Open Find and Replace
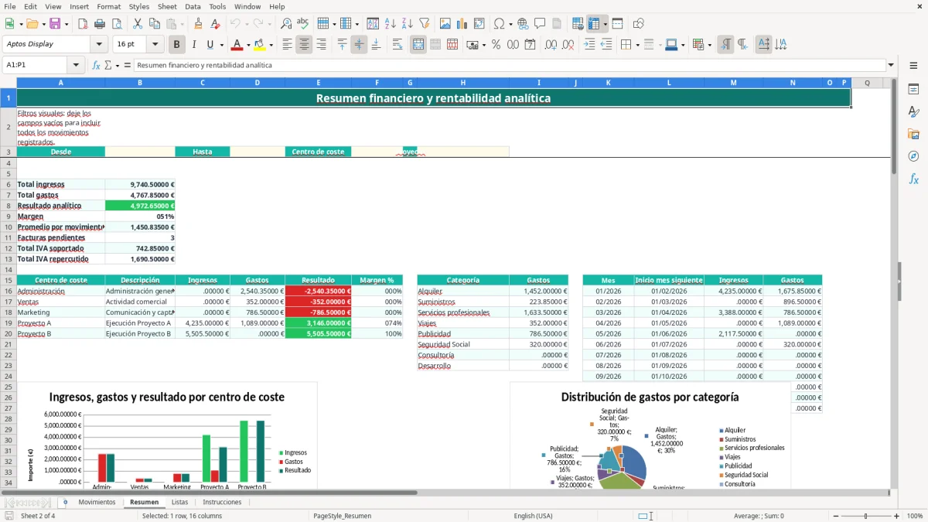 coord(286,23)
